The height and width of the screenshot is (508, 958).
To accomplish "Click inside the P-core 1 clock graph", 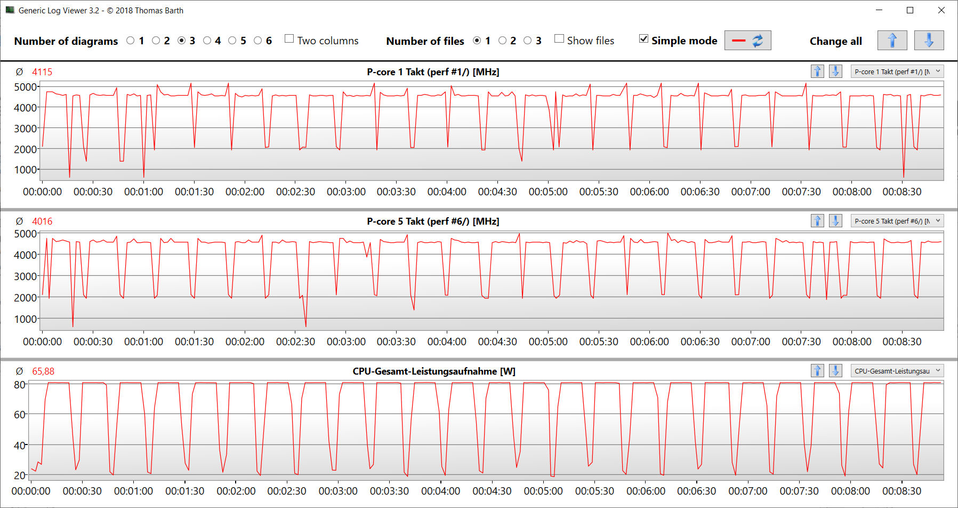I will (x=491, y=131).
